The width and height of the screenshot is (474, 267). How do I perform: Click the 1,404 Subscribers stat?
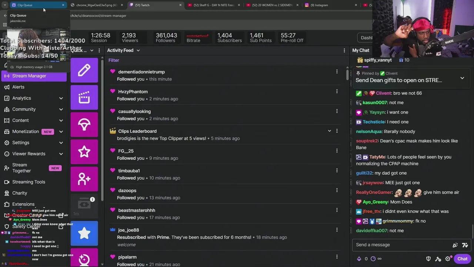click(x=230, y=37)
